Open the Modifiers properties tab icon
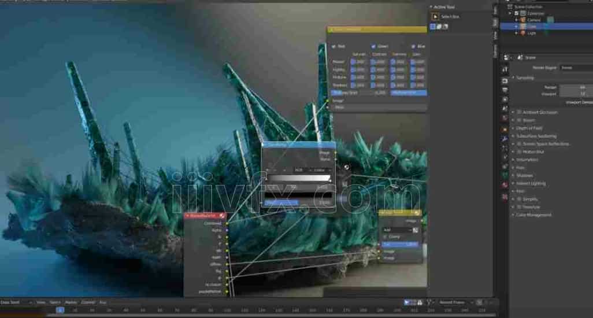Screen dimensions: 593x318 click(x=505, y=139)
